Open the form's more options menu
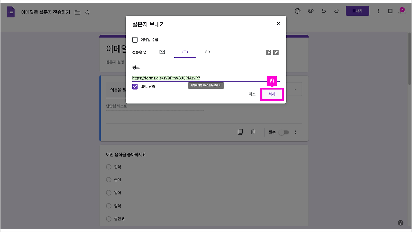Image resolution: width=412 pixels, height=232 pixels. (x=378, y=11)
